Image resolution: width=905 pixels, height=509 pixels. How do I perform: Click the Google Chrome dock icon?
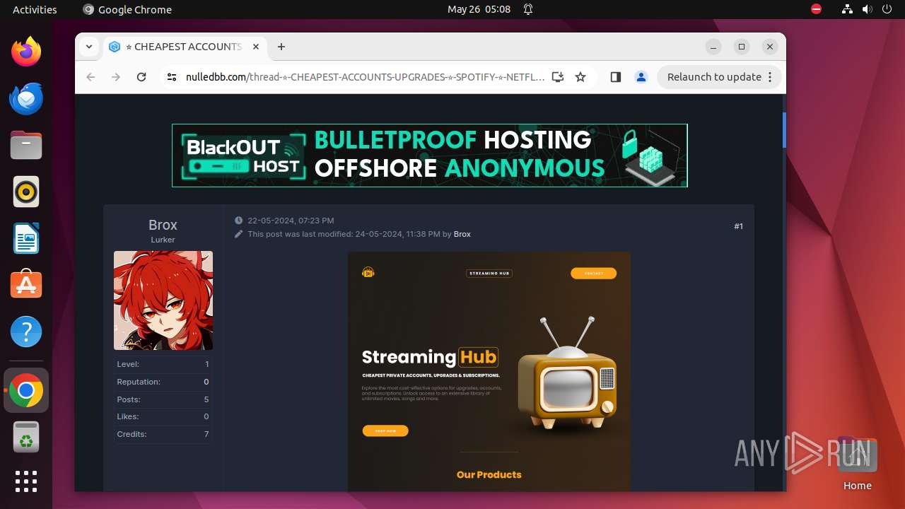26,390
